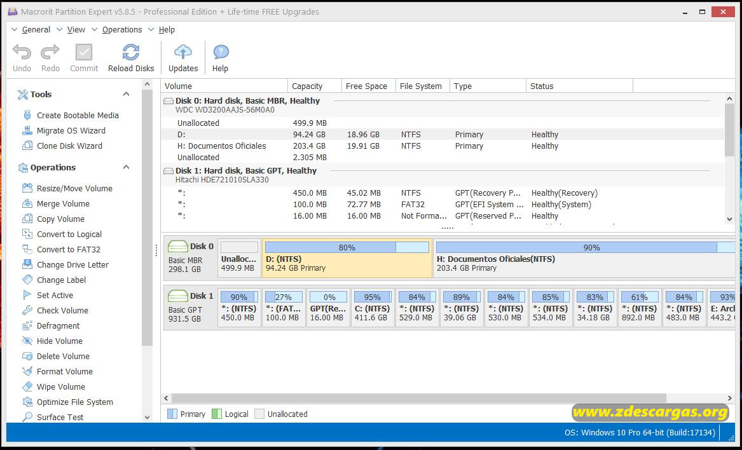Open the Operations menu
742x450 pixels.
[x=122, y=29]
